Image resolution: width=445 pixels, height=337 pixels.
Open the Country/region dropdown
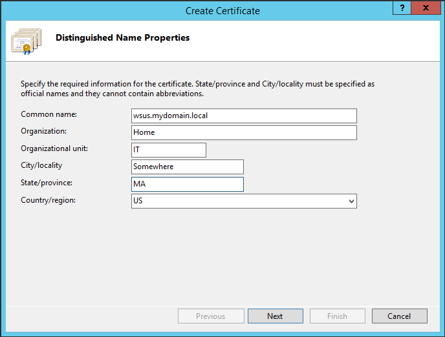[244, 201]
